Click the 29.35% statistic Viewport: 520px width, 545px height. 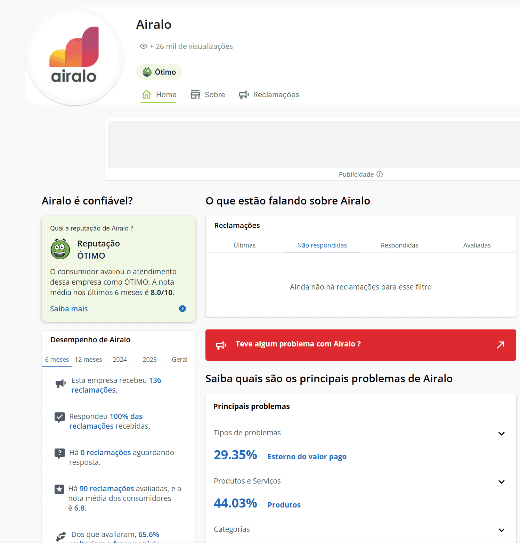pyautogui.click(x=235, y=455)
